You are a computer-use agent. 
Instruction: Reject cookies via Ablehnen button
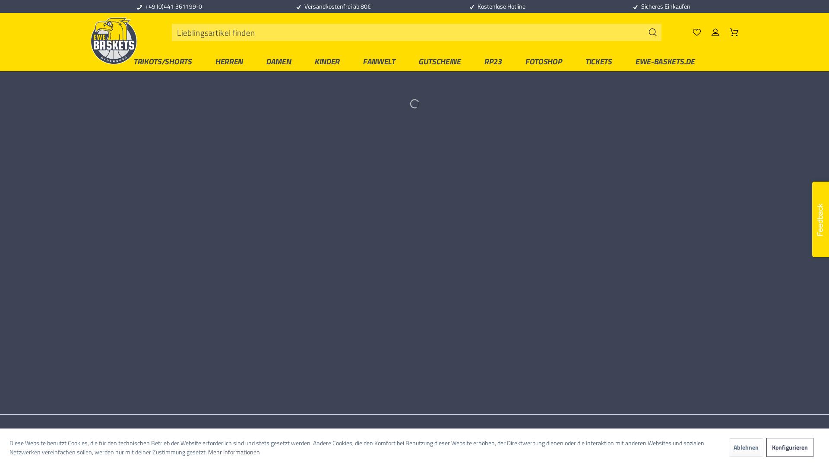click(746, 447)
